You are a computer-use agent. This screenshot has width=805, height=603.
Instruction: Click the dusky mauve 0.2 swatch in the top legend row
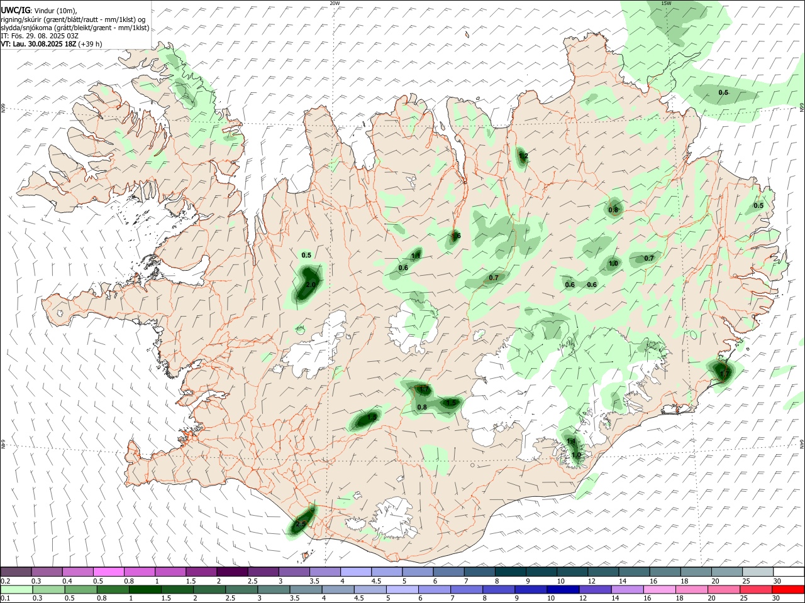16,572
